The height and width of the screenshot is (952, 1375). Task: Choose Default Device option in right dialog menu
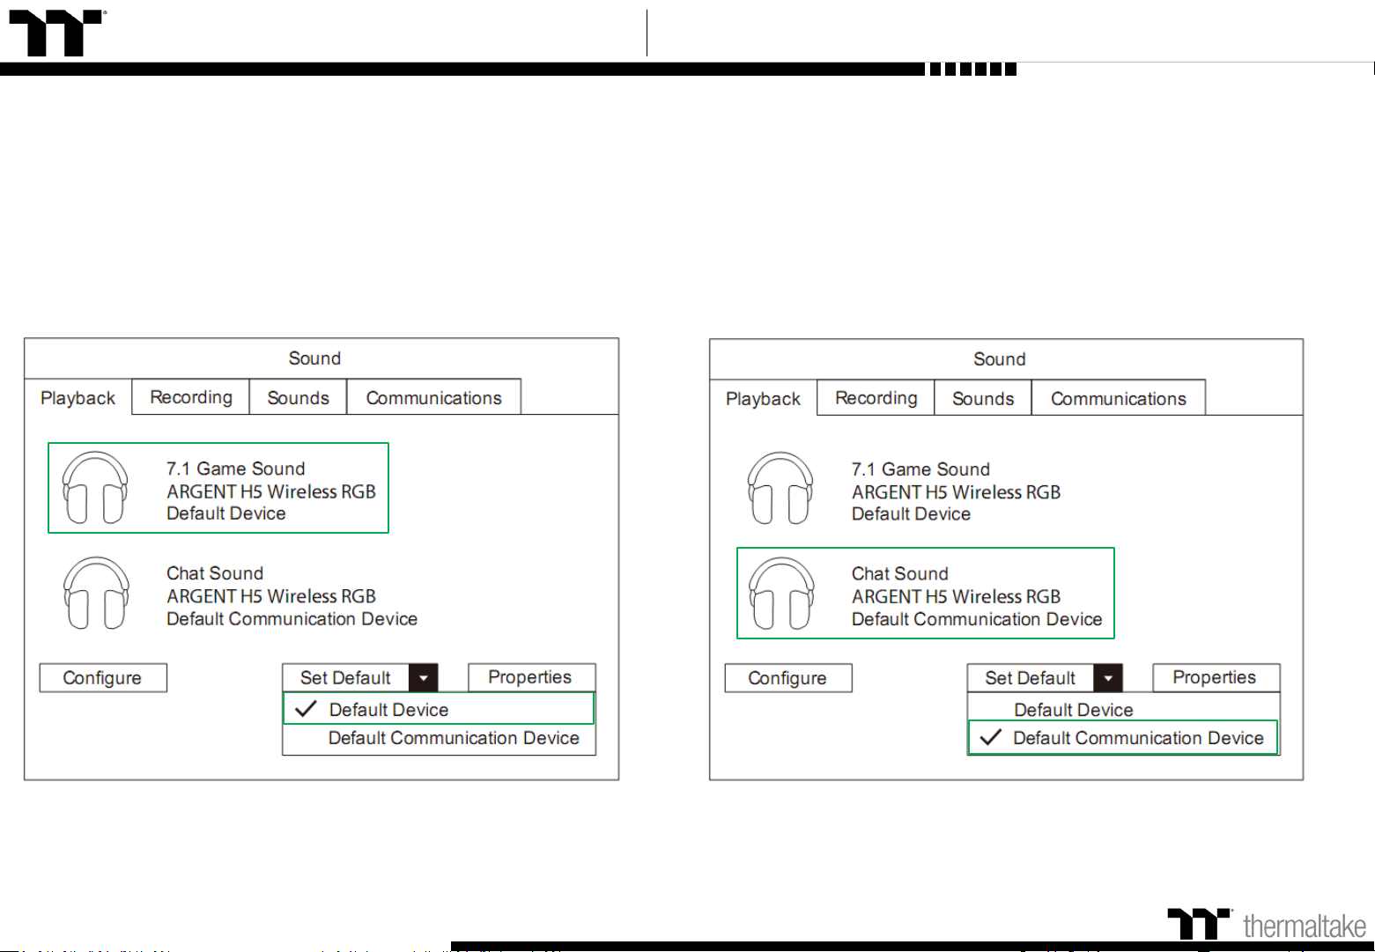click(1123, 709)
